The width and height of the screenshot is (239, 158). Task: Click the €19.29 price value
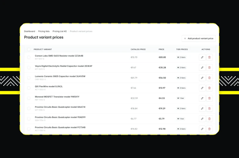(162, 108)
